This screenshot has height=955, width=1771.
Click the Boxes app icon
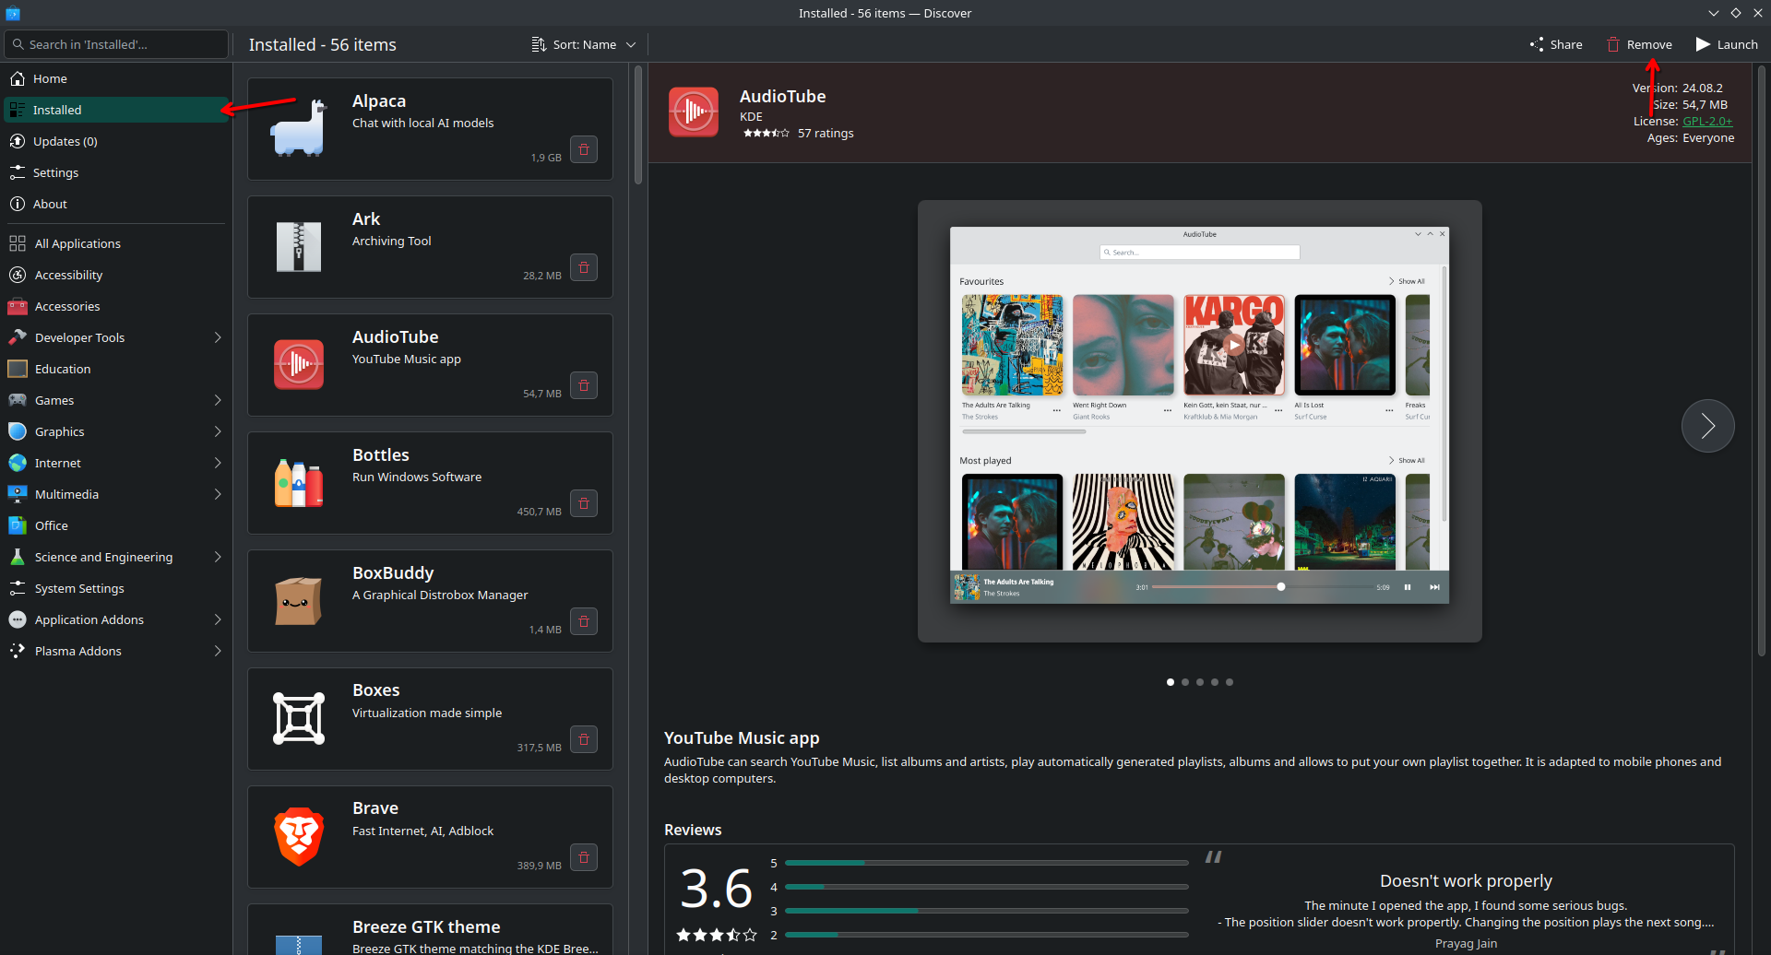tap(299, 719)
